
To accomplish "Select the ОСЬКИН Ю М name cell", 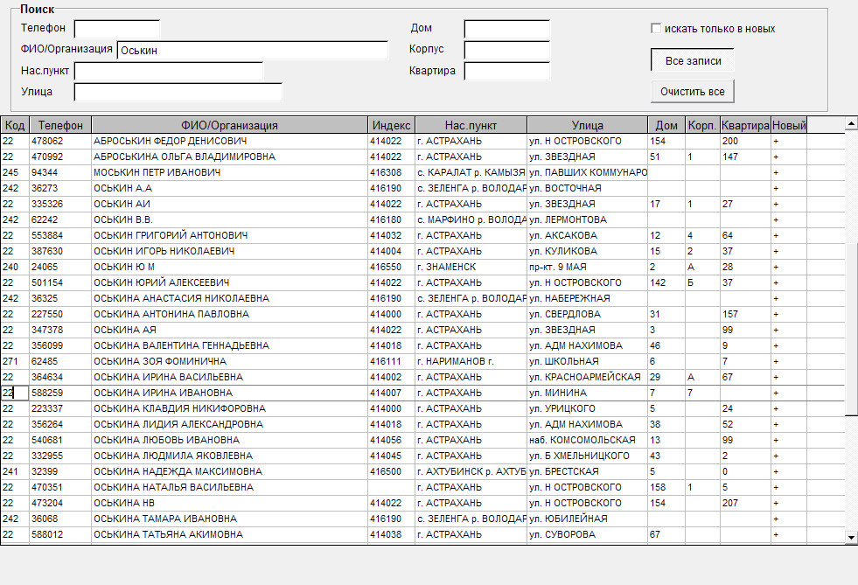I will click(x=229, y=267).
